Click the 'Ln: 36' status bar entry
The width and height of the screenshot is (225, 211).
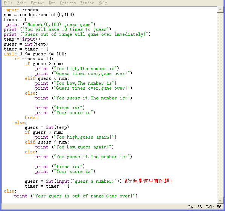[195, 207]
